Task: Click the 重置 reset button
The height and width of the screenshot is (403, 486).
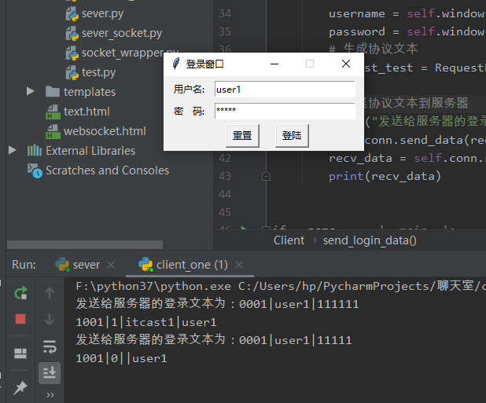Action: tap(242, 136)
